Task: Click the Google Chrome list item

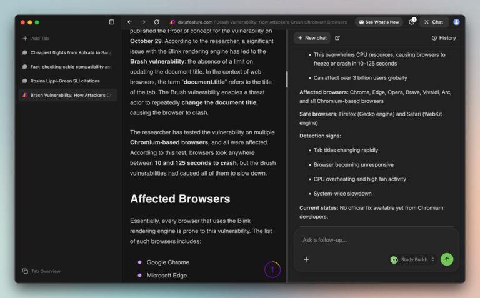Action: pyautogui.click(x=167, y=262)
